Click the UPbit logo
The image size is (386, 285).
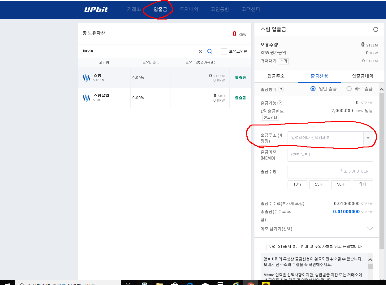(96, 9)
